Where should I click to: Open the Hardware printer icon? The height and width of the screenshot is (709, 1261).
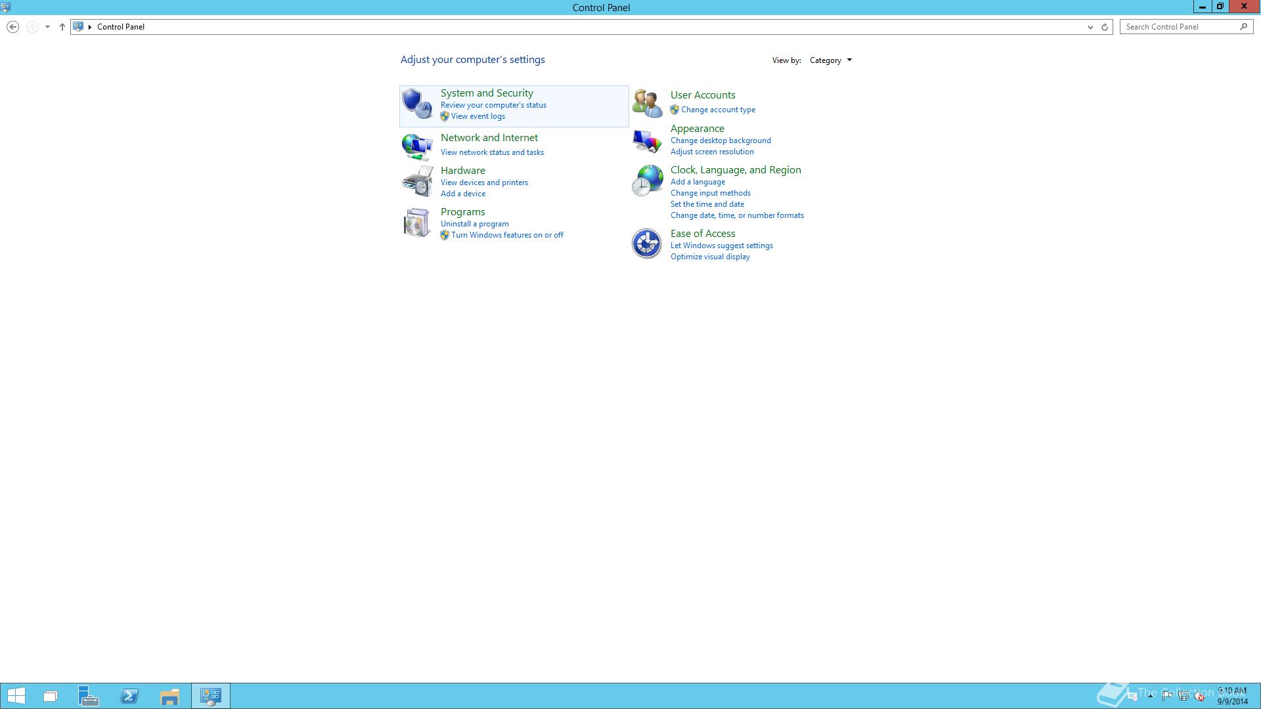pos(417,181)
